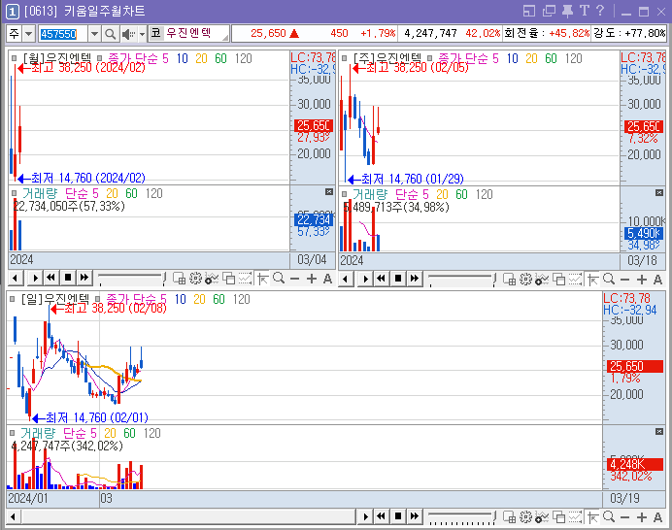Stop the weekly chart playback
Viewport: 672px width, 530px height.
click(398, 279)
